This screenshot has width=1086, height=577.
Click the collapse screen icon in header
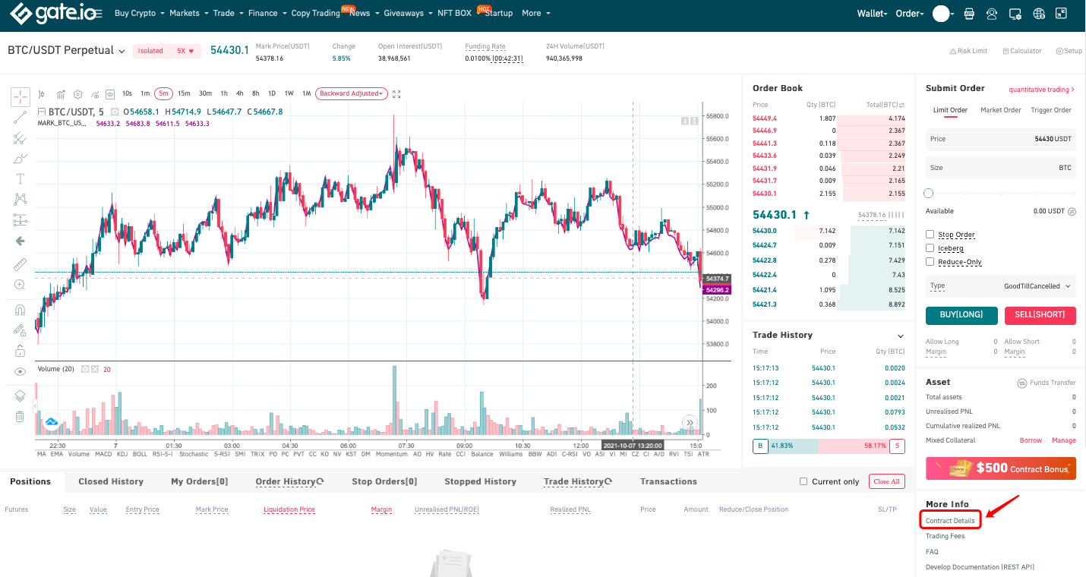coord(1062,14)
